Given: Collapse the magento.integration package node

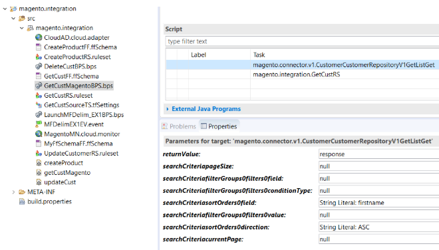Looking at the screenshot, I should tap(21, 28).
